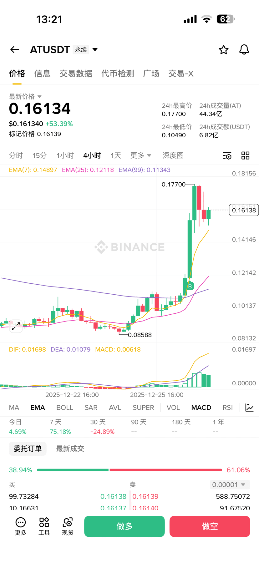Toggle the EMA indicator

click(38, 408)
